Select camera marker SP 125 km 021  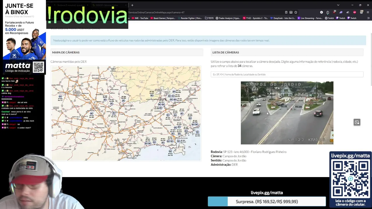(175, 115)
